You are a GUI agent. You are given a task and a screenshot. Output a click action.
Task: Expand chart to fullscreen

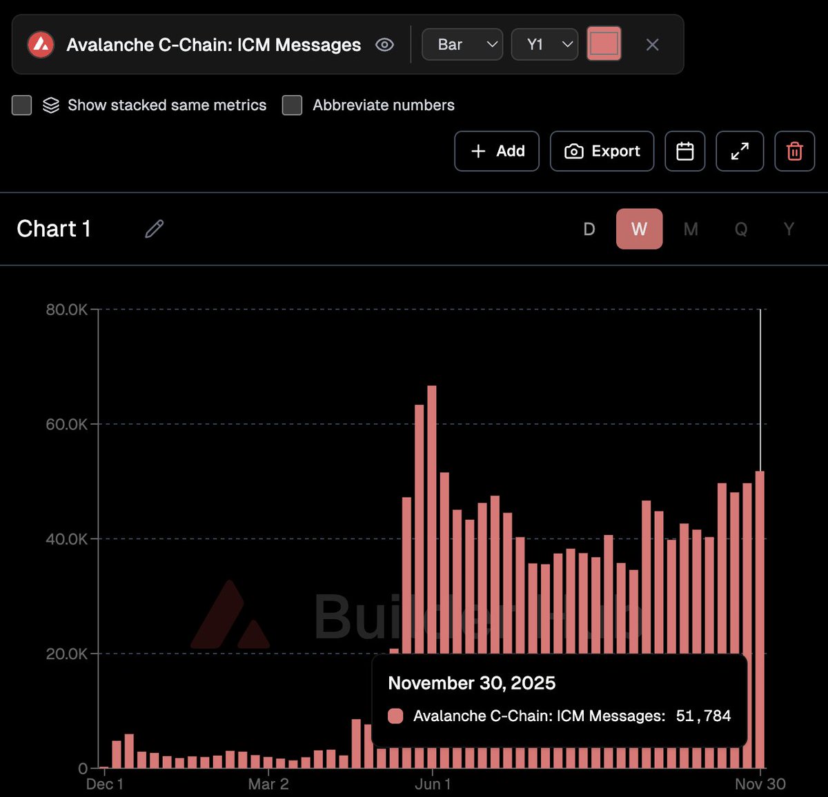(x=740, y=151)
